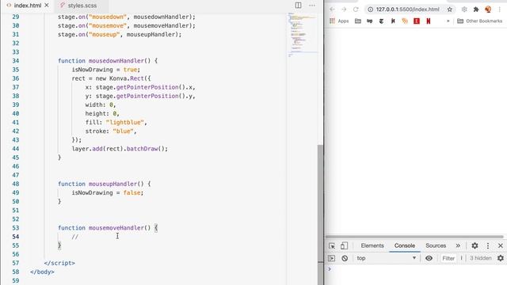Create a live expression with eye icon
The height and width of the screenshot is (285, 507).
[x=429, y=258]
